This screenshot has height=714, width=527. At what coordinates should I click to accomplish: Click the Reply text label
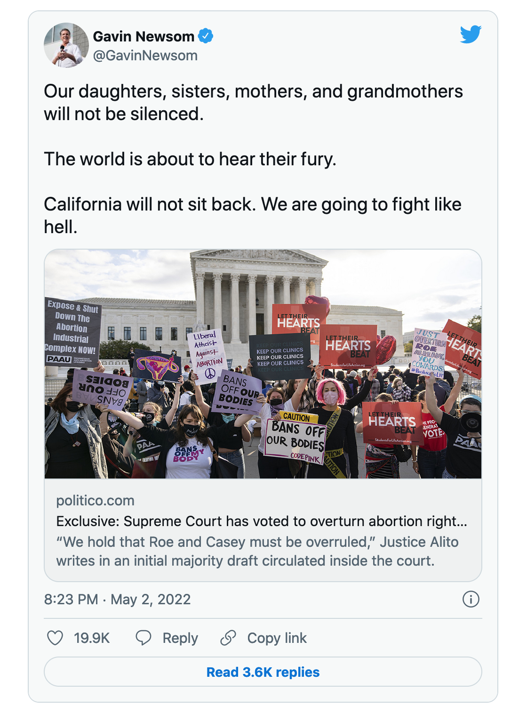[180, 638]
